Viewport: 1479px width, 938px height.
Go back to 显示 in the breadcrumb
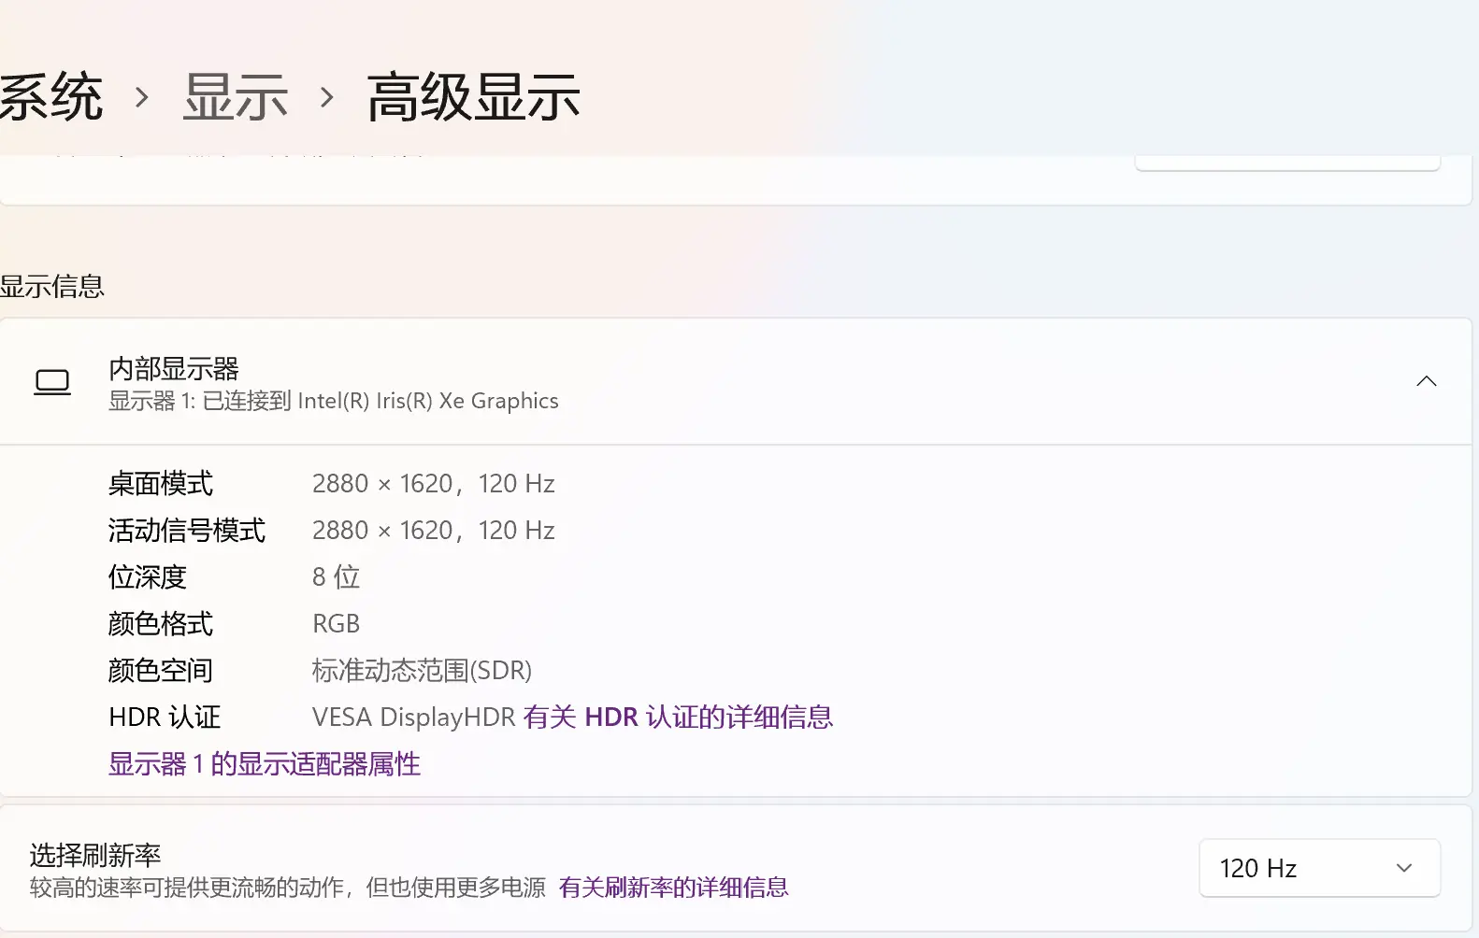(x=235, y=97)
